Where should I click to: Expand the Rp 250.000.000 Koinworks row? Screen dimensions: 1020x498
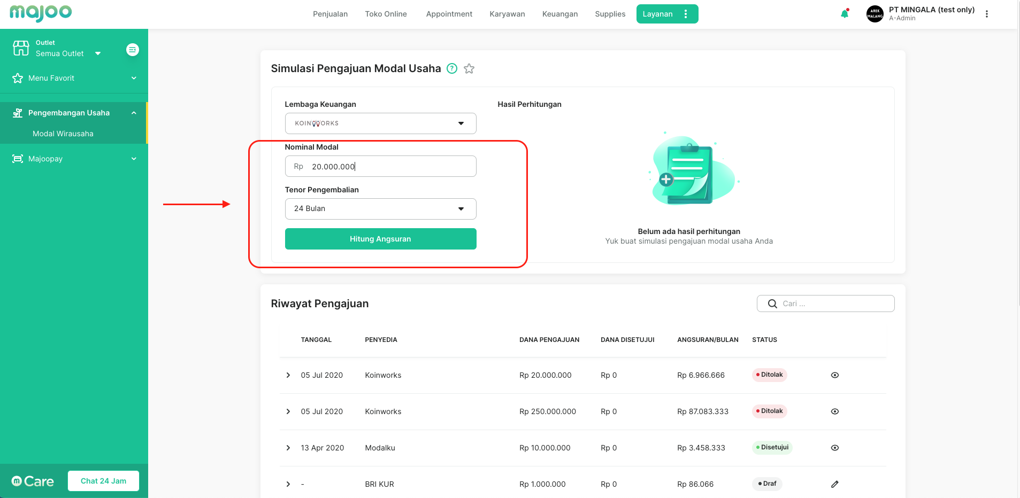pyautogui.click(x=288, y=411)
